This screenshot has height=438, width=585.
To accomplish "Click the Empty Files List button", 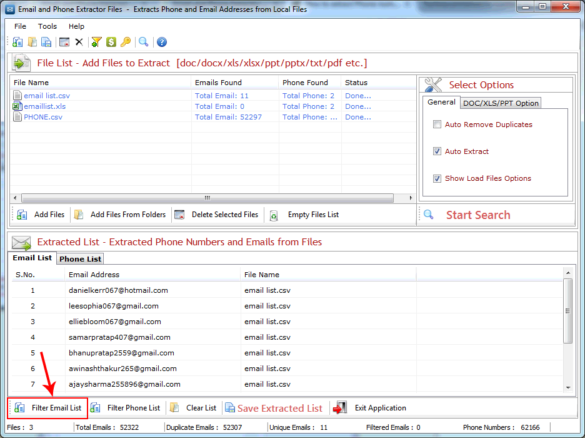I will point(304,215).
